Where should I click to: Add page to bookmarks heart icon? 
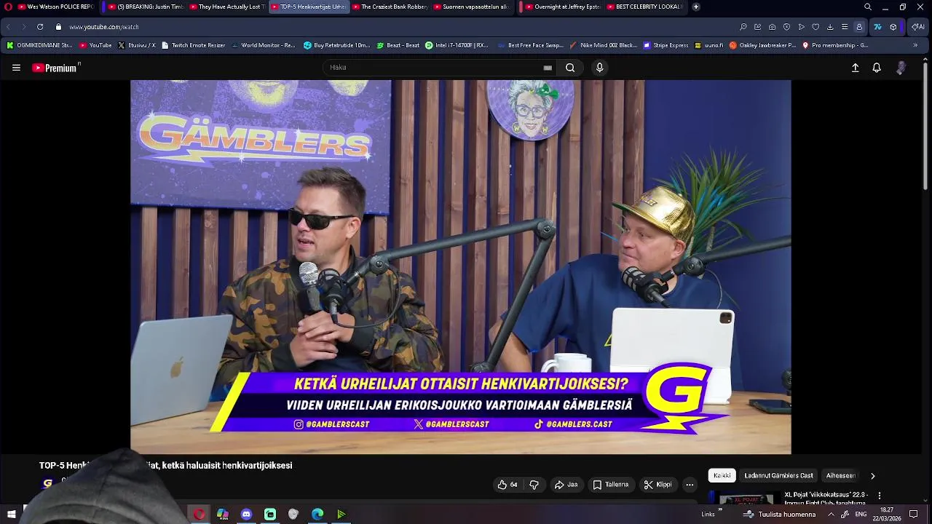[x=815, y=27]
